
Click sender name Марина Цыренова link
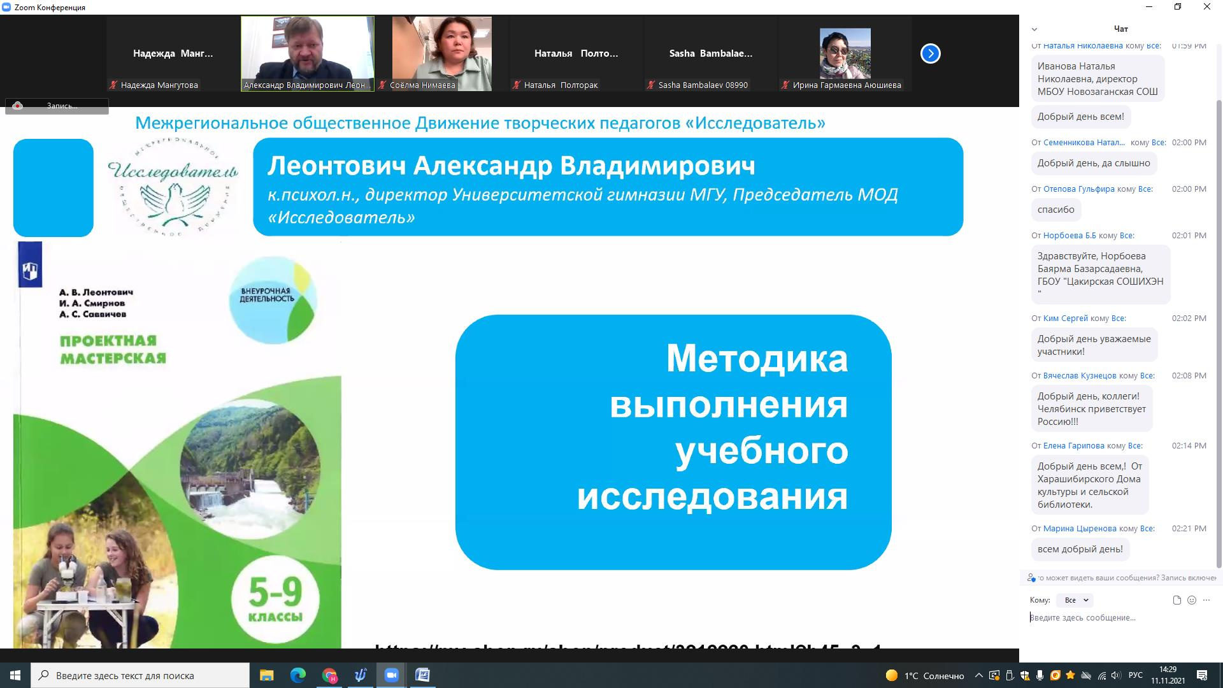pyautogui.click(x=1079, y=529)
